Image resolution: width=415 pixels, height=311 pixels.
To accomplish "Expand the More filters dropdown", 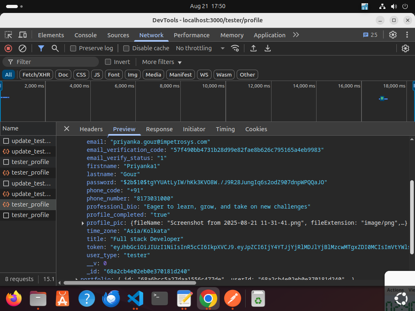I will point(162,62).
